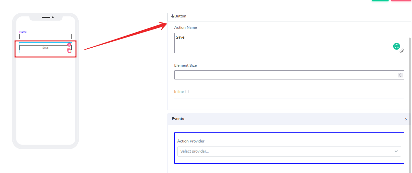This screenshot has height=173, width=412.
Task: Click the Name label in phone preview
Action: click(x=23, y=32)
